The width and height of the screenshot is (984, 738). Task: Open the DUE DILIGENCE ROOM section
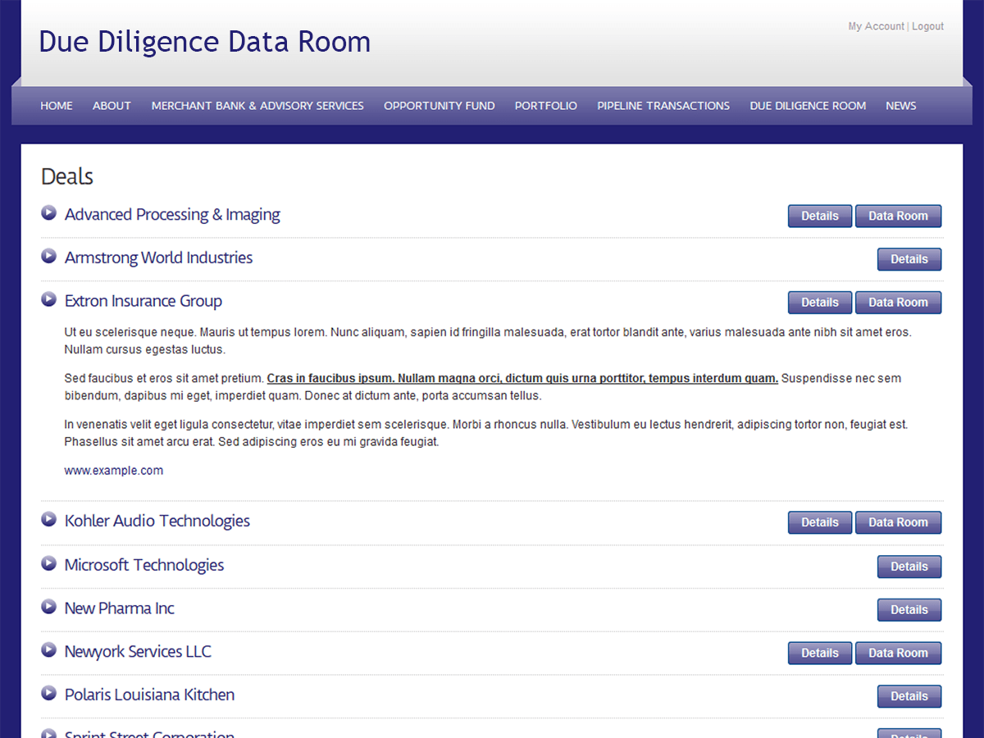(808, 105)
